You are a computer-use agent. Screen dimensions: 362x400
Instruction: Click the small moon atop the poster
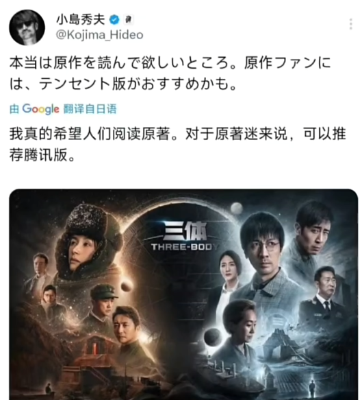(x=237, y=208)
